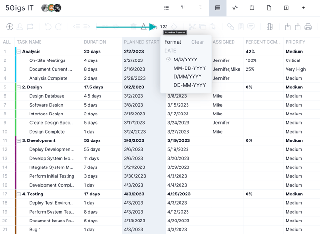Click the 5Gigs IT project title
The image size is (320, 234).
click(20, 8)
